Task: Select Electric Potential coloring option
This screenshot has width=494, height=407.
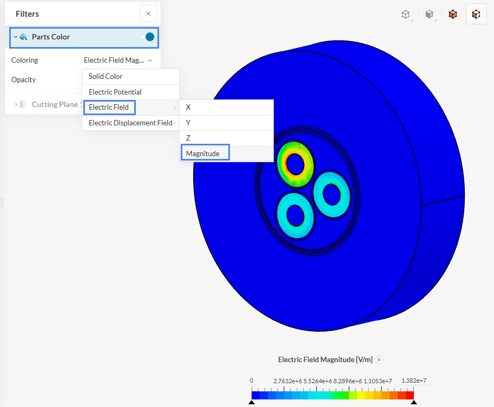Action: pos(115,92)
